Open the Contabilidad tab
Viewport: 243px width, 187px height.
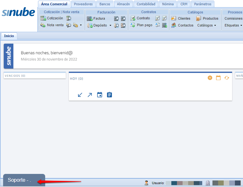coord(146,4)
